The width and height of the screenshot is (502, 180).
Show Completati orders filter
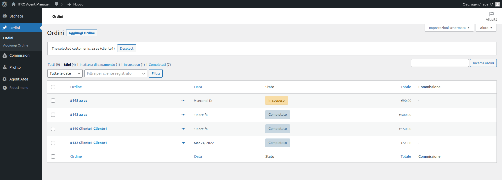coord(157,65)
